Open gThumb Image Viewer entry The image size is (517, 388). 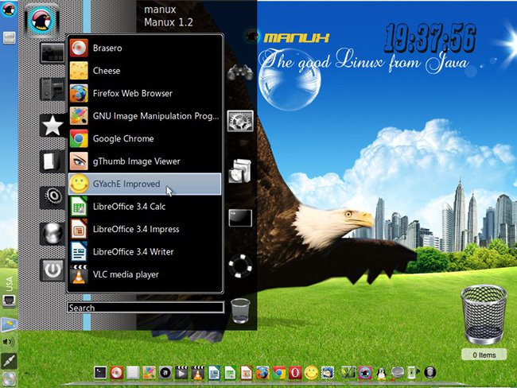pos(145,161)
